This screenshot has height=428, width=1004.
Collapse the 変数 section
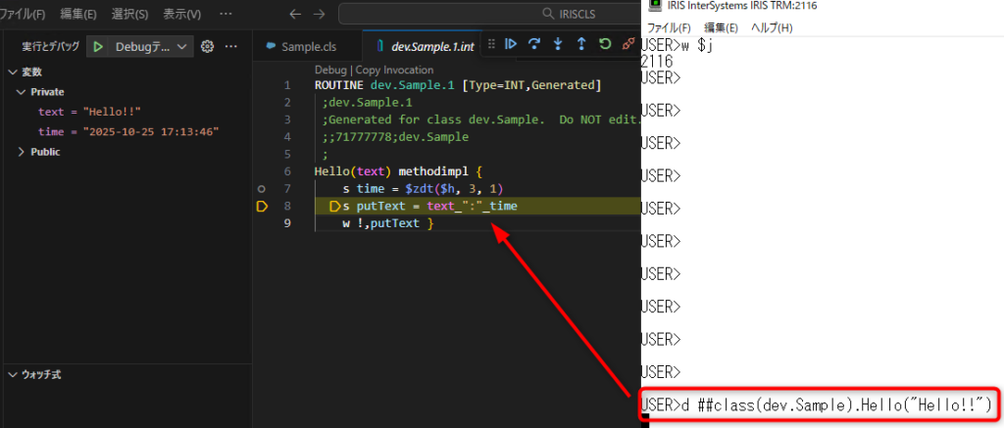coord(12,71)
